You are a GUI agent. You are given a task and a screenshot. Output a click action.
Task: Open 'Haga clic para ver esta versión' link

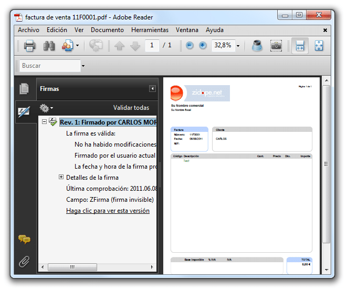point(108,211)
